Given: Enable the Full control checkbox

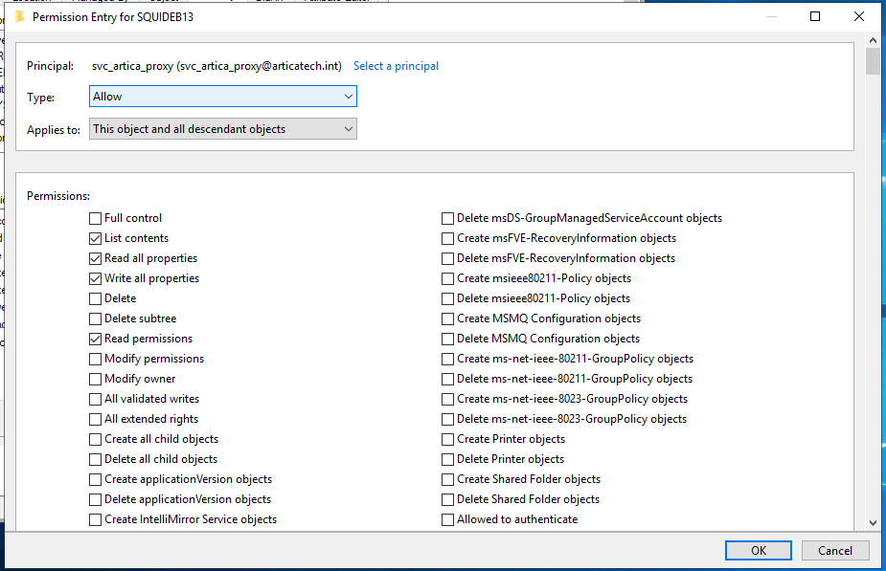Looking at the screenshot, I should [95, 218].
